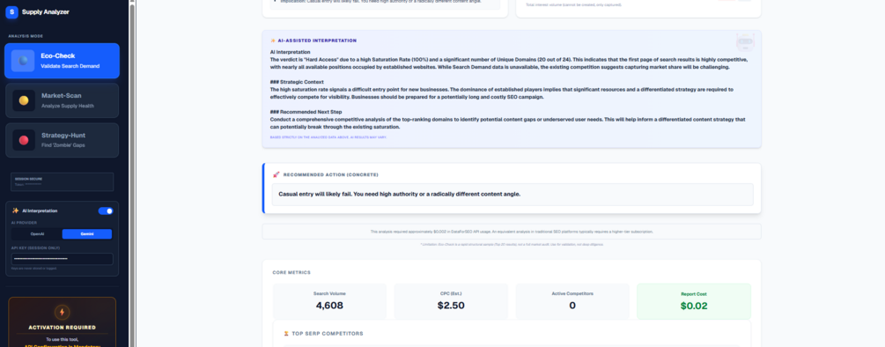This screenshot has width=885, height=347.
Task: Select the Eco-Check analysis mode
Action: 63,61
